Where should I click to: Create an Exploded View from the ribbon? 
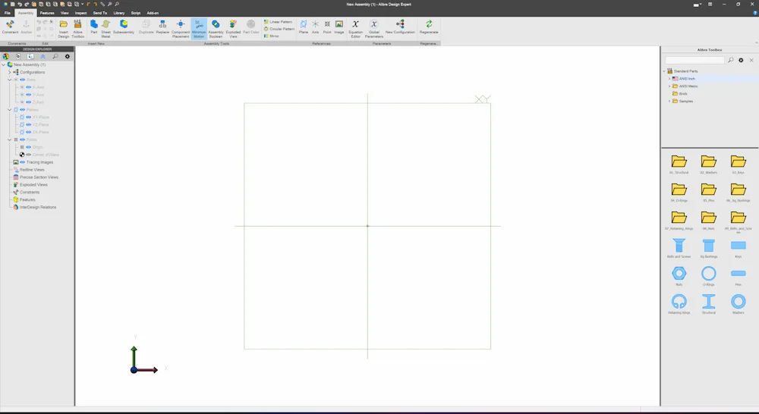point(233,29)
